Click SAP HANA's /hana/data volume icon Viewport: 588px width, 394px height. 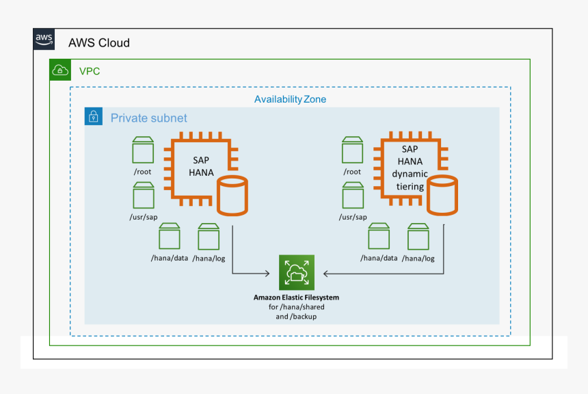click(170, 236)
